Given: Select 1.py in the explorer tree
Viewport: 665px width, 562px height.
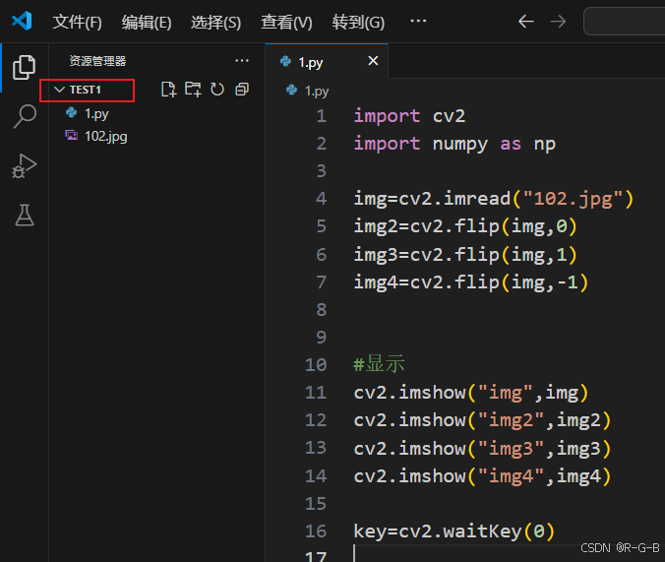Looking at the screenshot, I should tap(156, 113).
